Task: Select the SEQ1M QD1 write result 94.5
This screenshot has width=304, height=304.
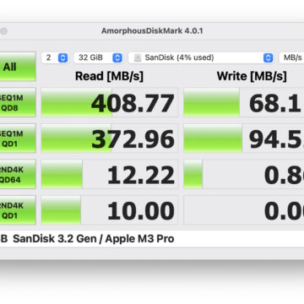Action: pos(244,138)
